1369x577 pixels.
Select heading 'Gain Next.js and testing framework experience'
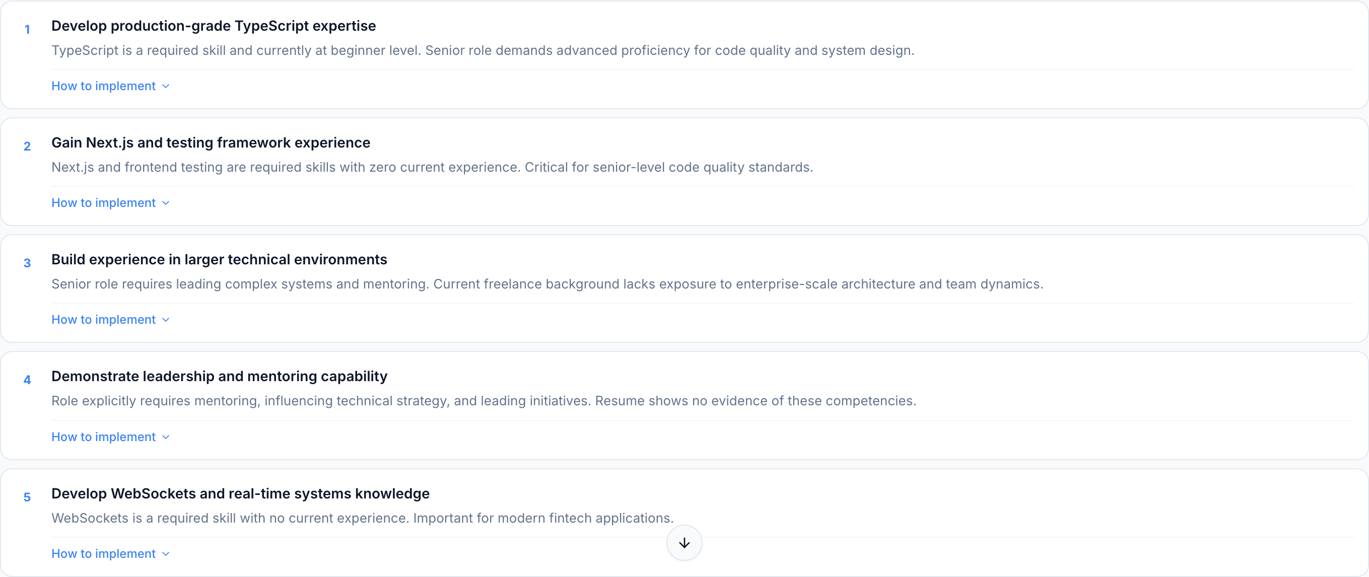pyautogui.click(x=211, y=142)
